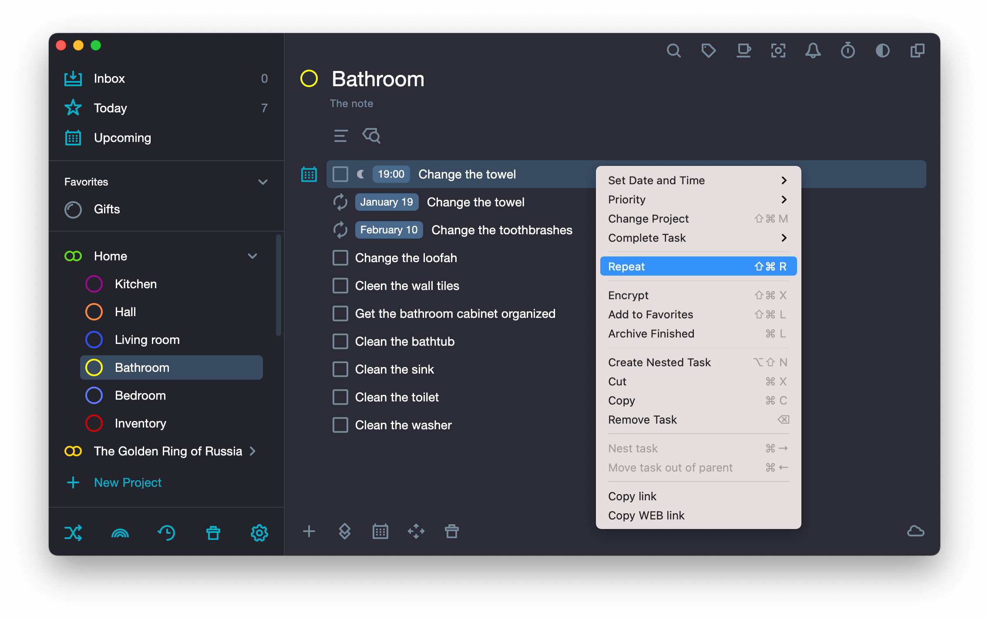
Task: Expand The Golden Ring of Russia chevron
Action: [252, 451]
